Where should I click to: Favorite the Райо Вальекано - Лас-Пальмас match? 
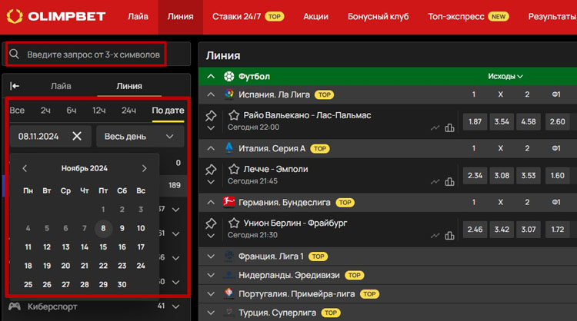pyautogui.click(x=234, y=115)
